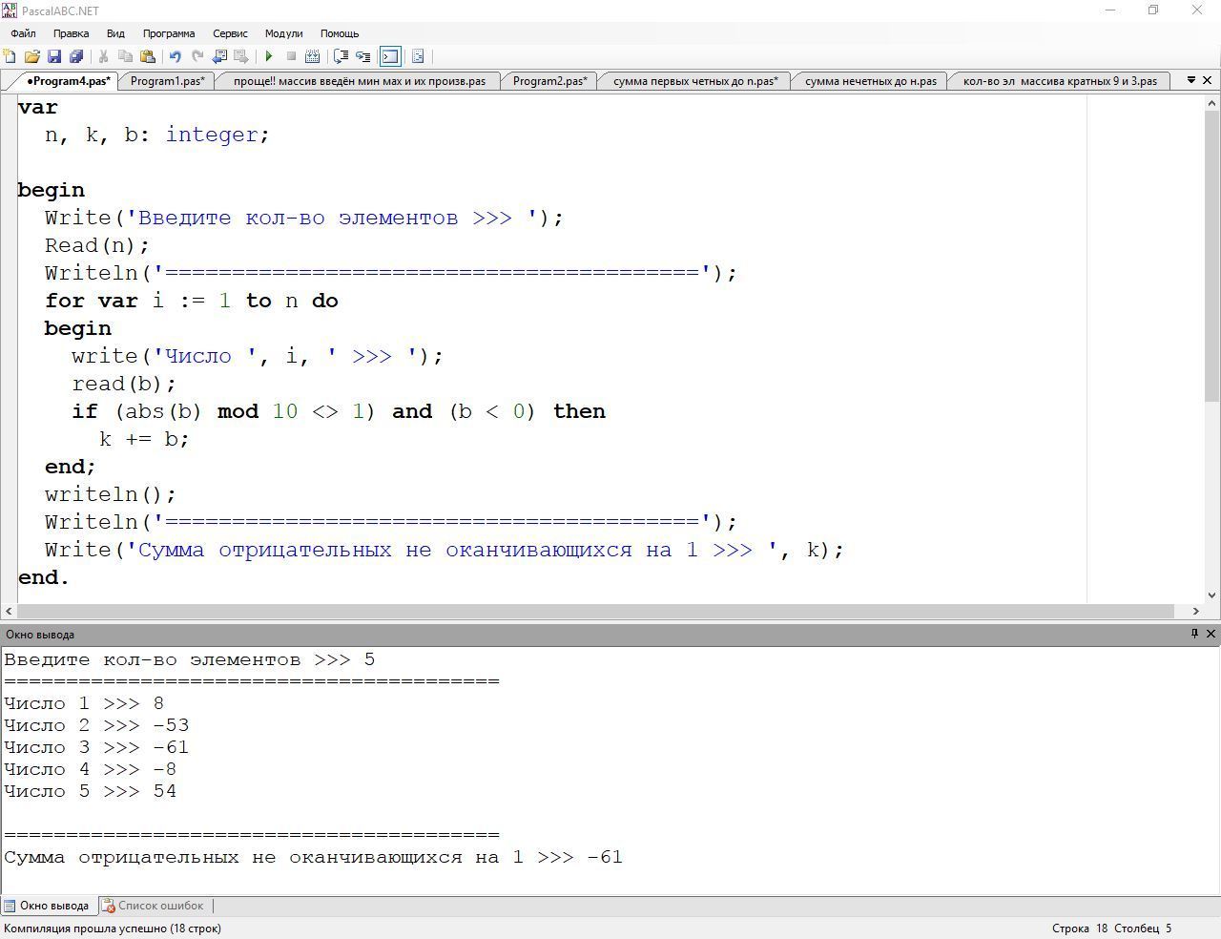The width and height of the screenshot is (1221, 939).
Task: Click the 'writeln();' code line
Action: pyautogui.click(x=111, y=494)
